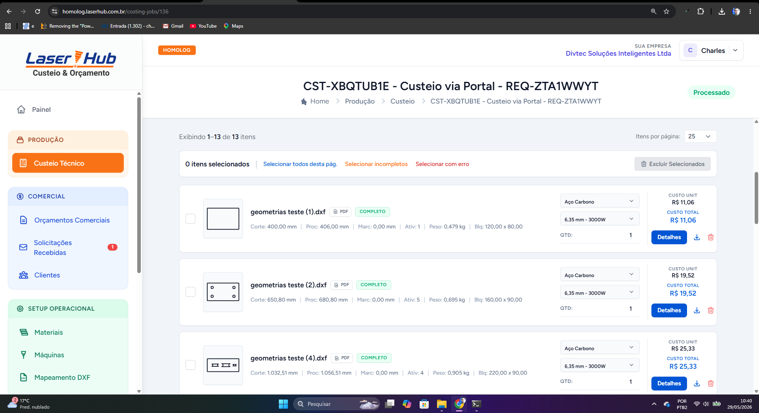Click the Excluir Selecionados button
The height and width of the screenshot is (413, 759).
pyautogui.click(x=672, y=164)
